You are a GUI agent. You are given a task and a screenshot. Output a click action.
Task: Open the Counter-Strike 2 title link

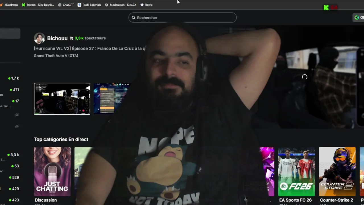[x=336, y=200]
